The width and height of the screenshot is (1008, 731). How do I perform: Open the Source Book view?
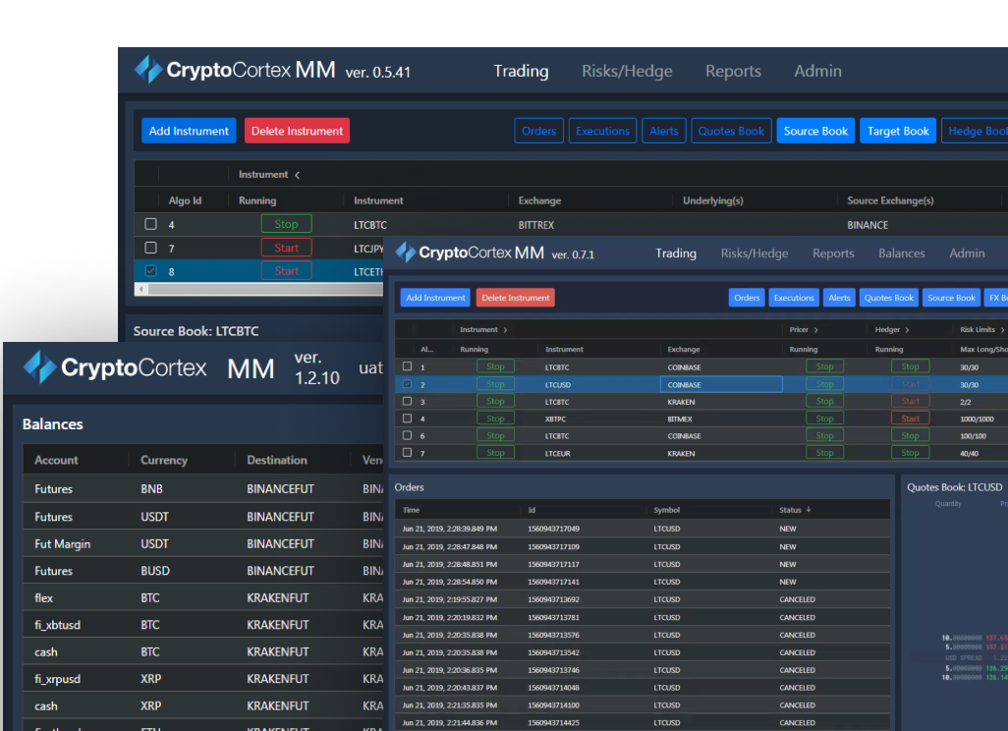(x=814, y=130)
